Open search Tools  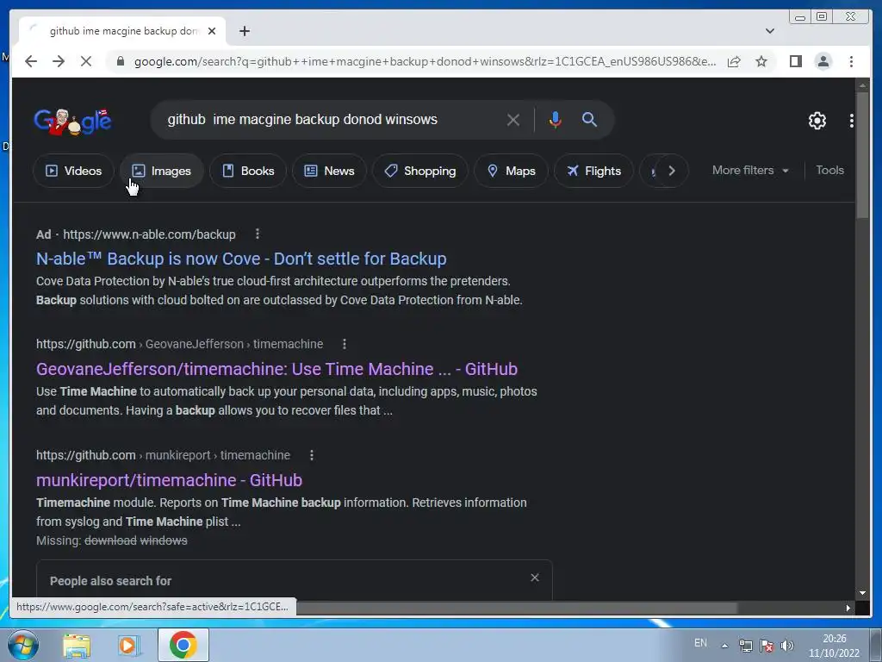[829, 170]
